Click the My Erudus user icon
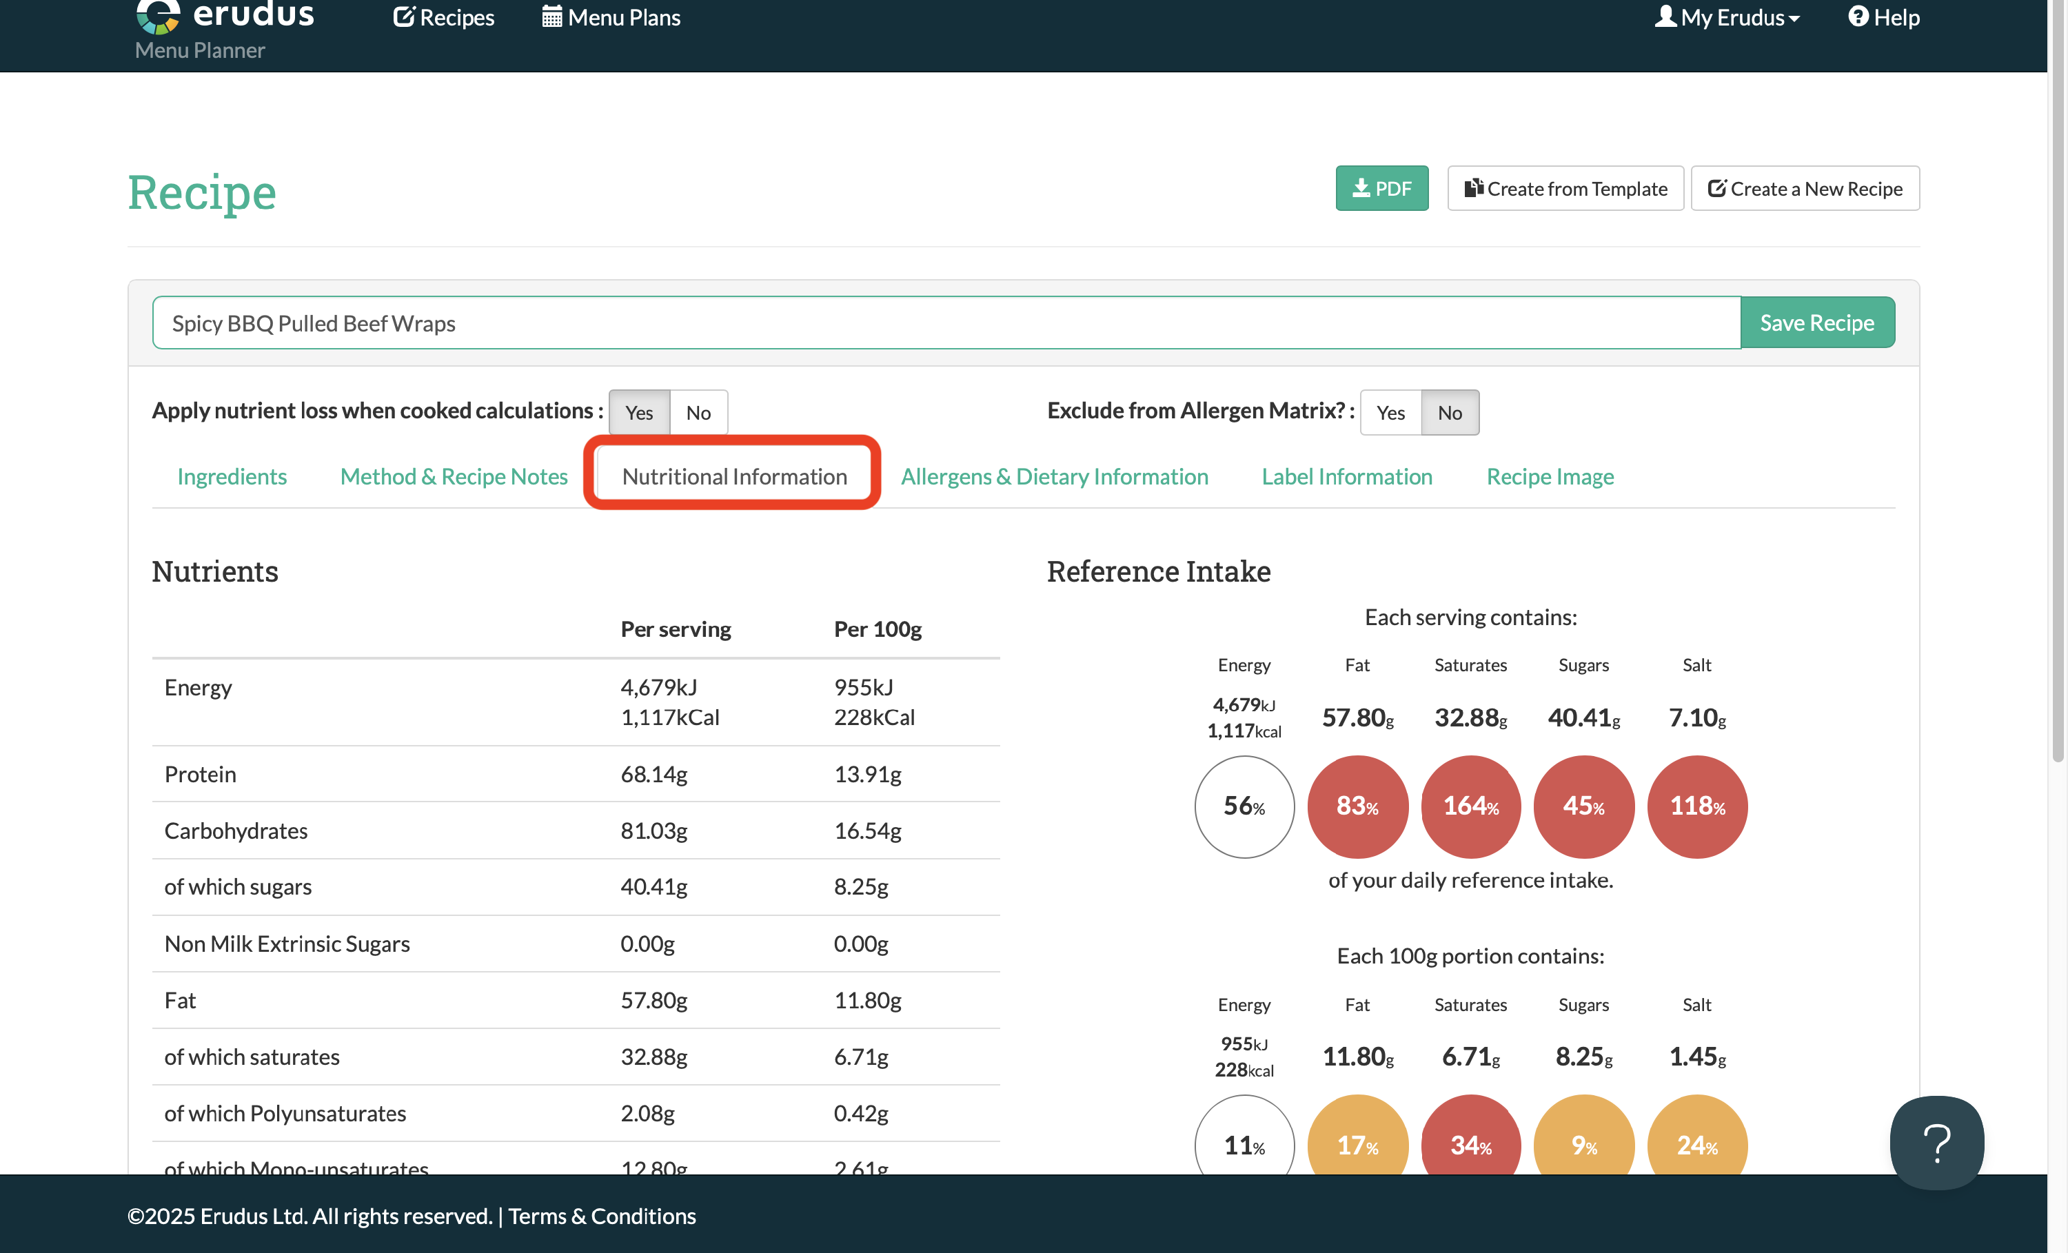Viewport: 2068px width, 1253px height. (x=1665, y=17)
